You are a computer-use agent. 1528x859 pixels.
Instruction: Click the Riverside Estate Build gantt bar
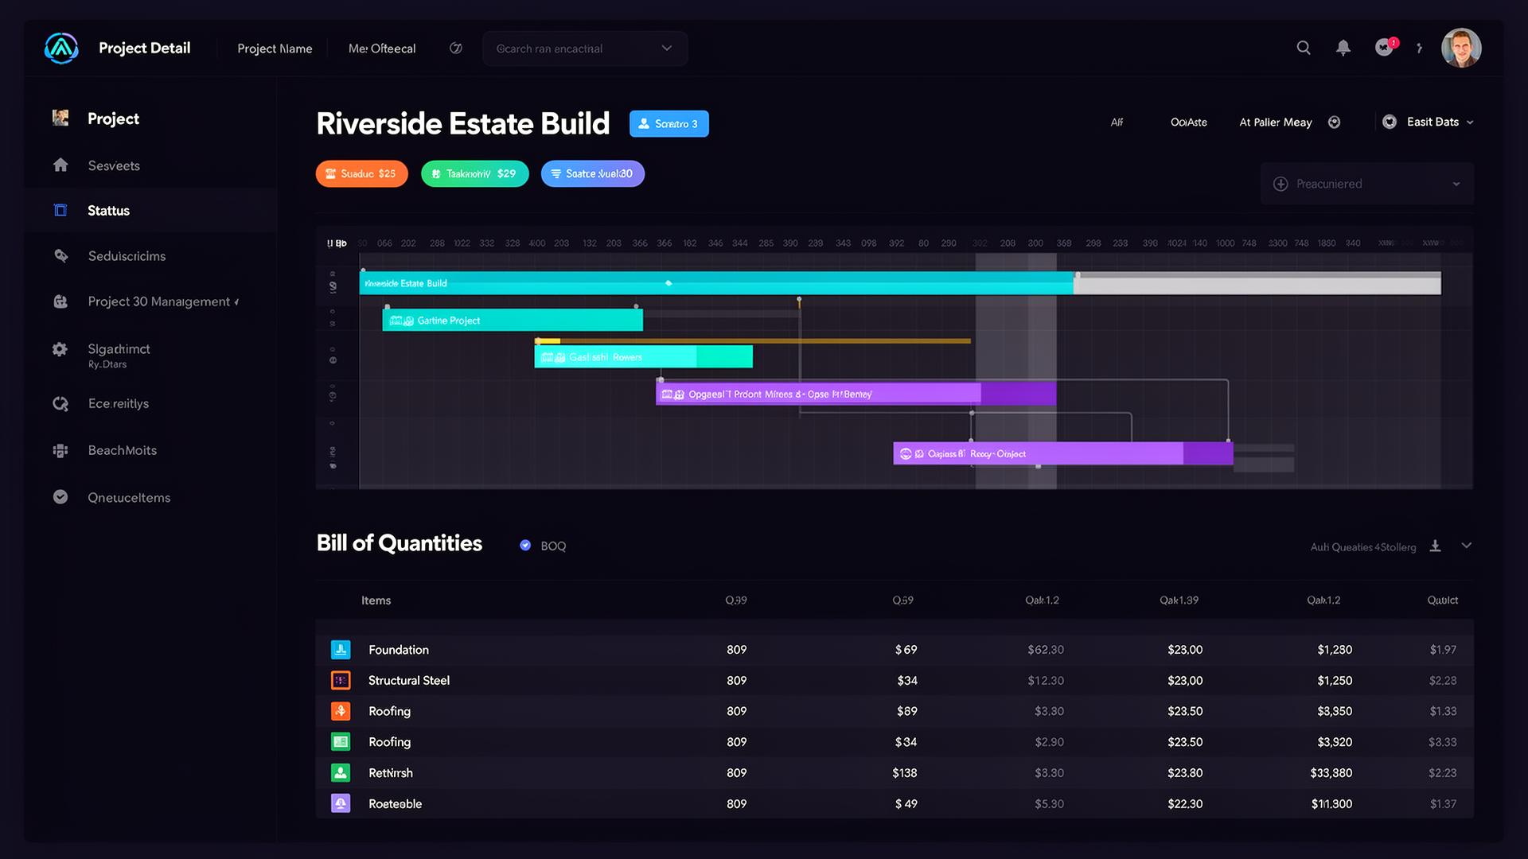[x=716, y=283]
